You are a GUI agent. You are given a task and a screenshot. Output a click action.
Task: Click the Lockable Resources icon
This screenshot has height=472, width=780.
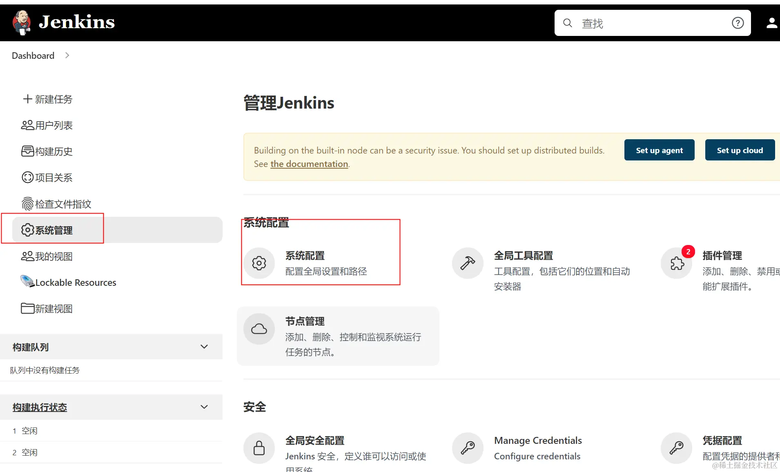(27, 282)
